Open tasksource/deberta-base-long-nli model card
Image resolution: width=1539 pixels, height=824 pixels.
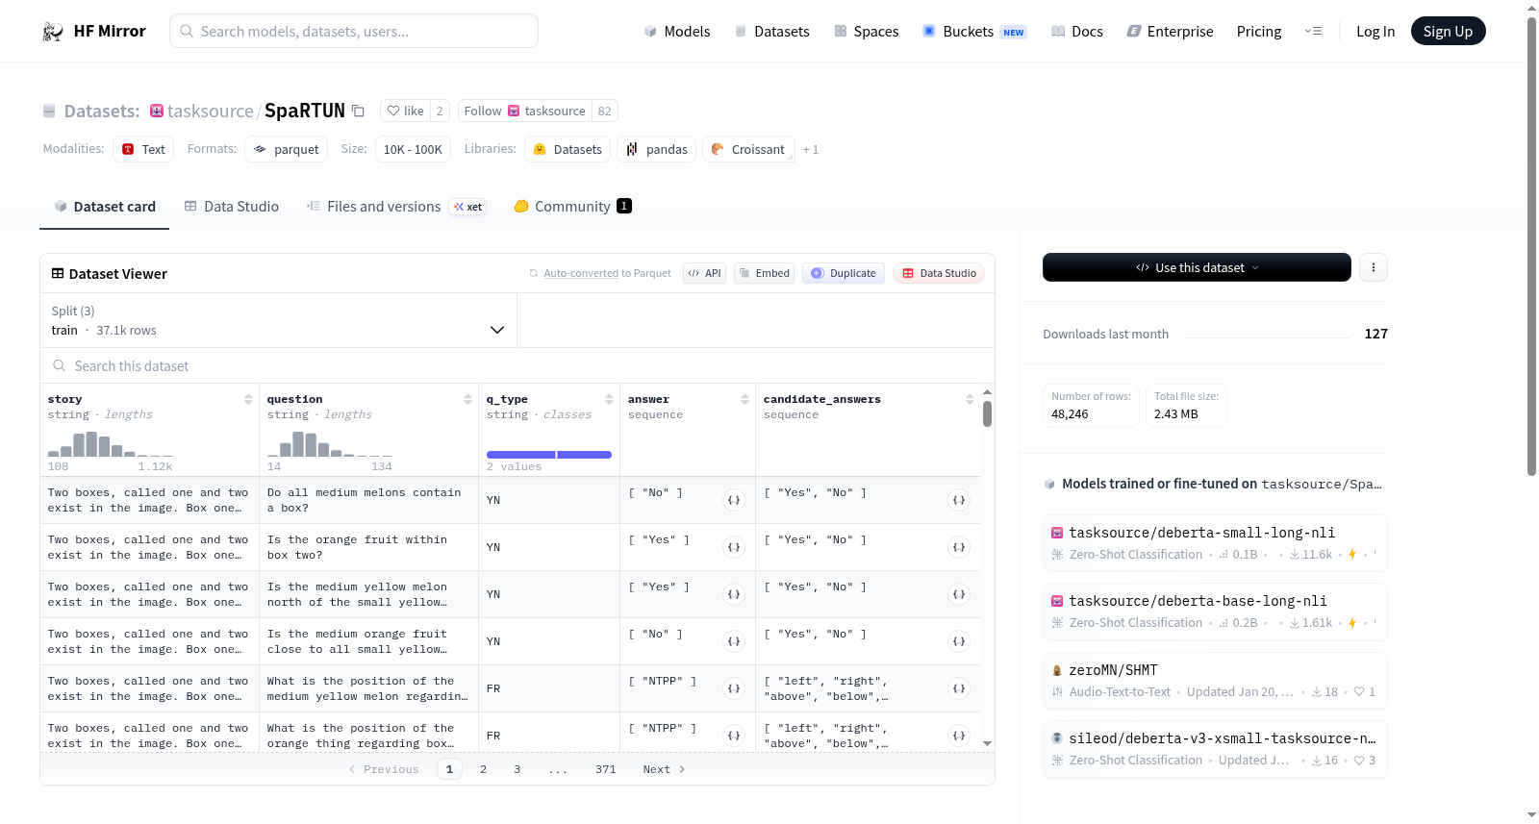[x=1215, y=612]
